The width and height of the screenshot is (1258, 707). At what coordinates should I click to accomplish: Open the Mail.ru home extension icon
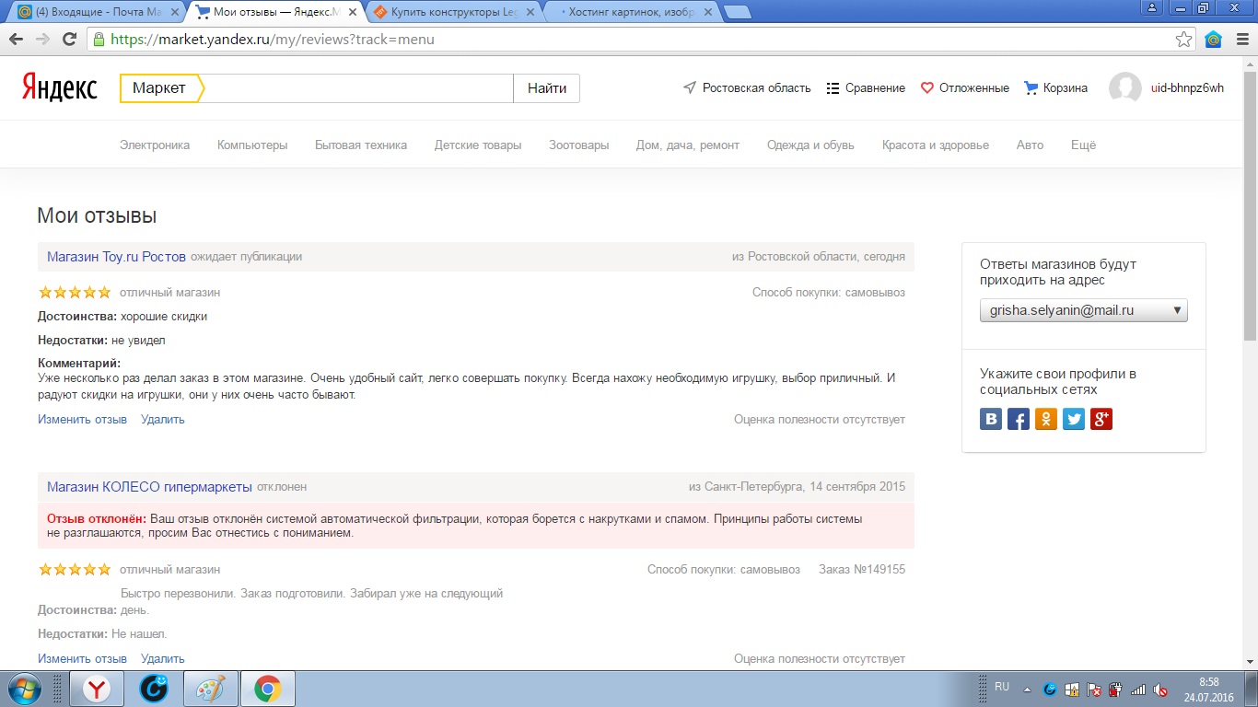pos(1214,40)
